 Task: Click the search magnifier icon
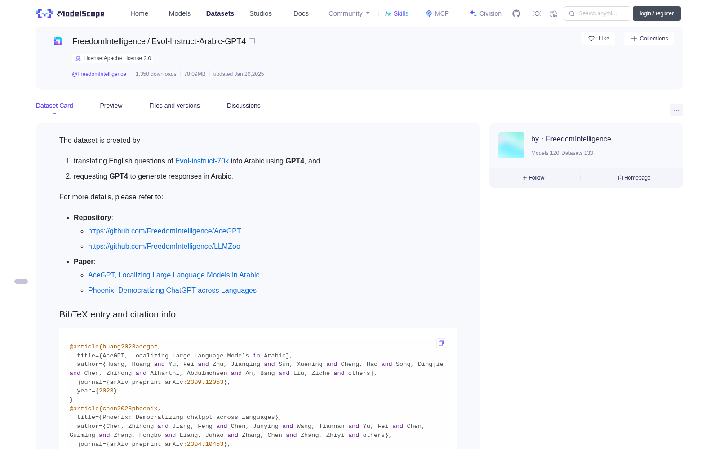(572, 13)
